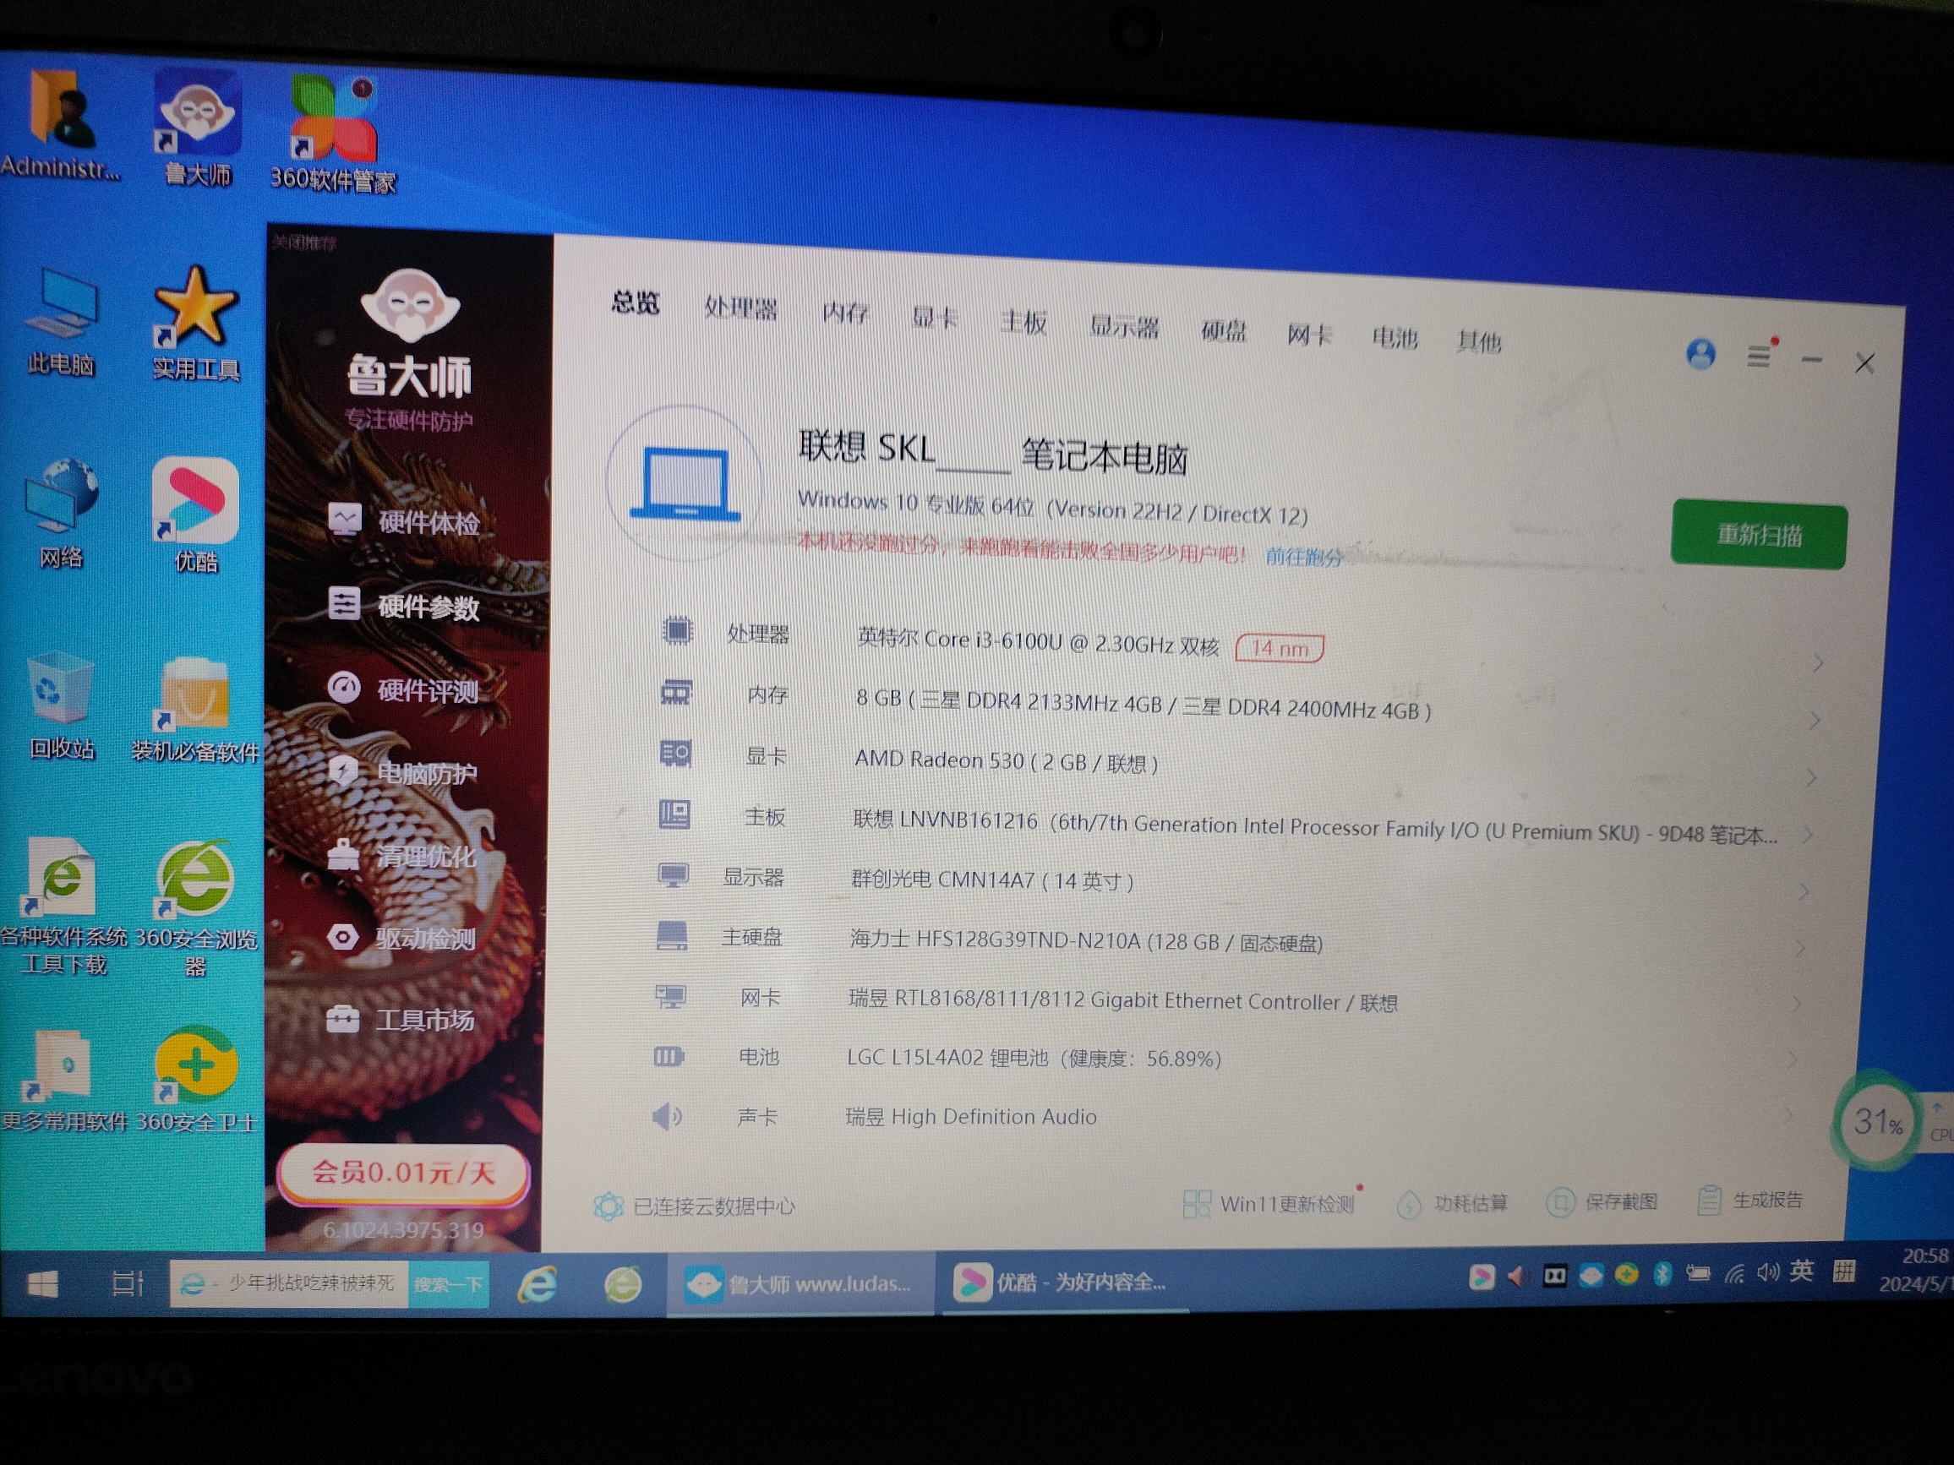This screenshot has height=1465, width=1954.
Task: Switch to the 处理器 tab
Action: point(740,309)
